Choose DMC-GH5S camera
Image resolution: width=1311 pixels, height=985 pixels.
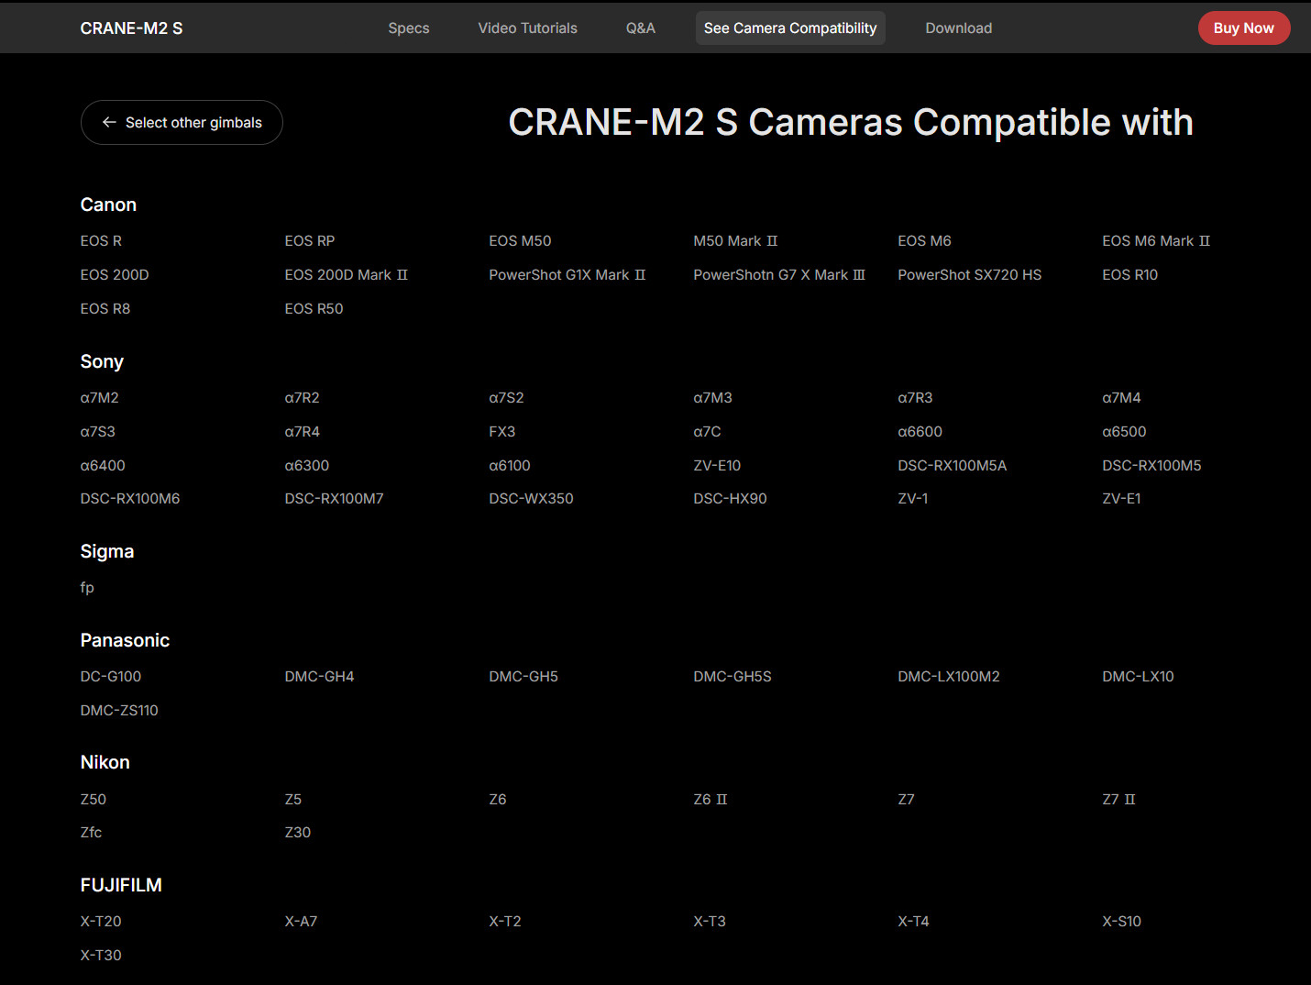click(733, 677)
